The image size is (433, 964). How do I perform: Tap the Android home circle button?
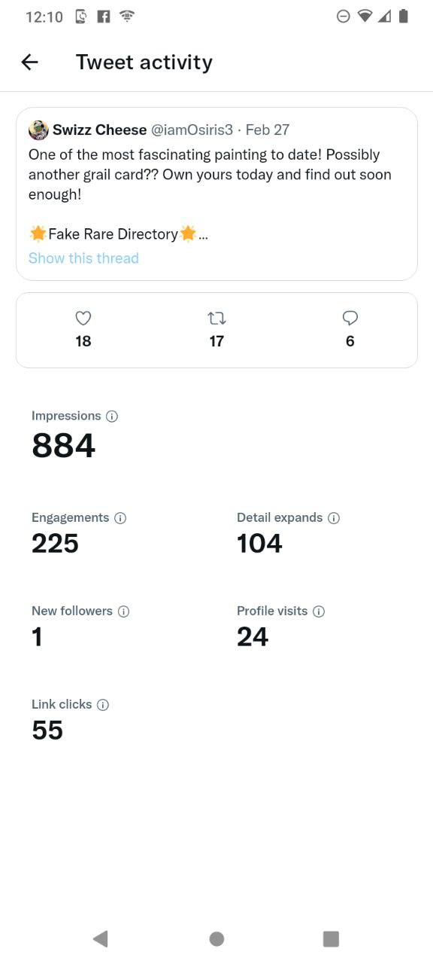pos(216,938)
